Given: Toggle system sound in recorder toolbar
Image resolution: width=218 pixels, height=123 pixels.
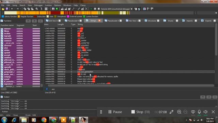Looking at the screenshot, I should click(205, 112).
